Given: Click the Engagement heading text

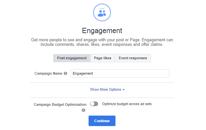Looking at the screenshot, I should click(102, 31).
